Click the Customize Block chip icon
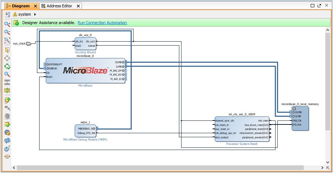Viewport: 333px width, 173px height. point(7,116)
